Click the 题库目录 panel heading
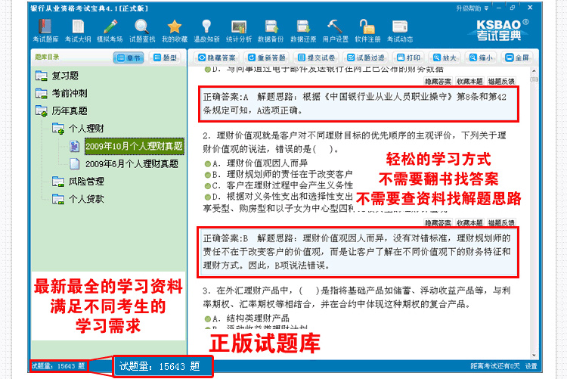The image size is (567, 379). point(47,57)
